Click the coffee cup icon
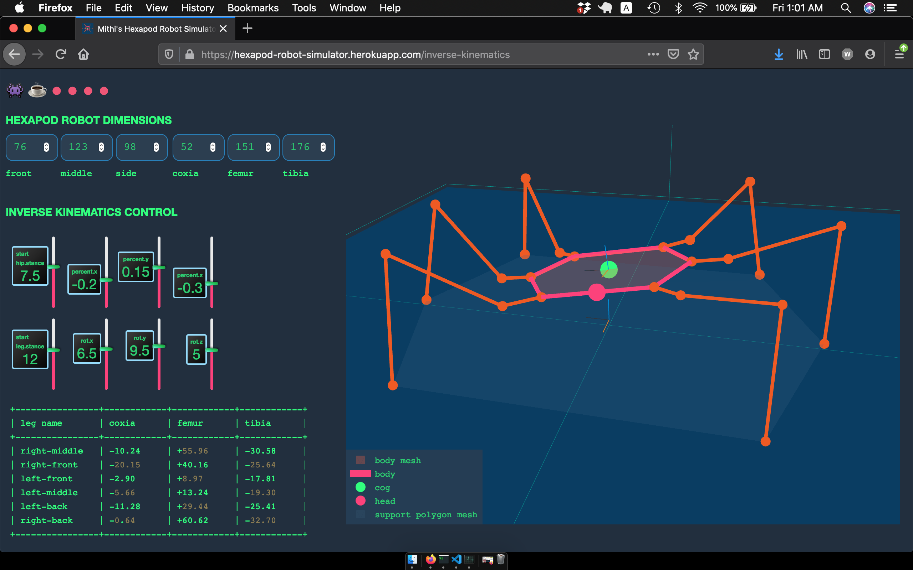This screenshot has height=570, width=913. 37,90
